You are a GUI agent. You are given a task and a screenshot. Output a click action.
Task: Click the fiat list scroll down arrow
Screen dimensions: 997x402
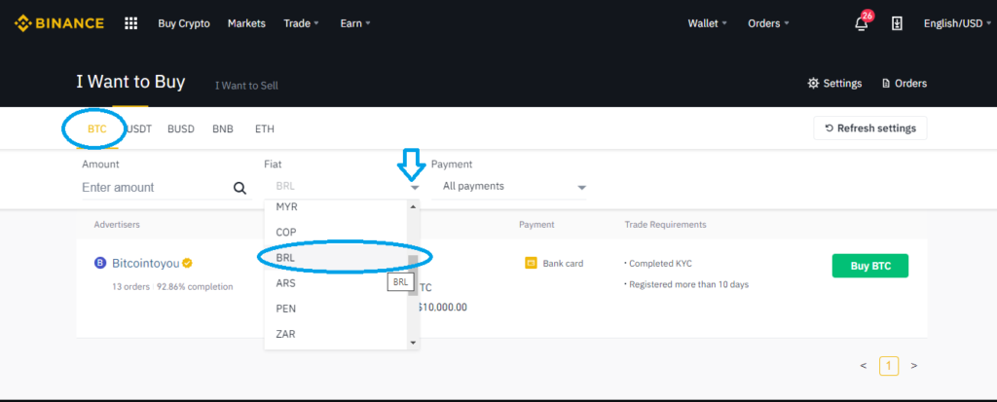click(x=413, y=343)
